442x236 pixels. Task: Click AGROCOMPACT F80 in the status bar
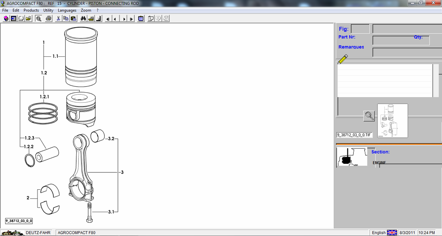pyautogui.click(x=77, y=233)
